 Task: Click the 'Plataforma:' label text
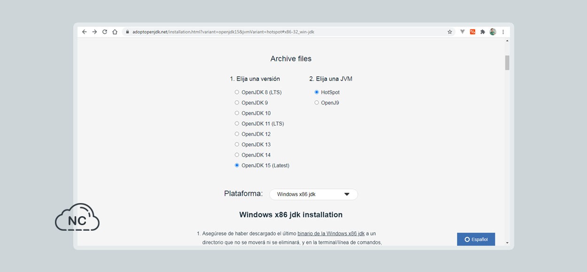click(x=243, y=194)
